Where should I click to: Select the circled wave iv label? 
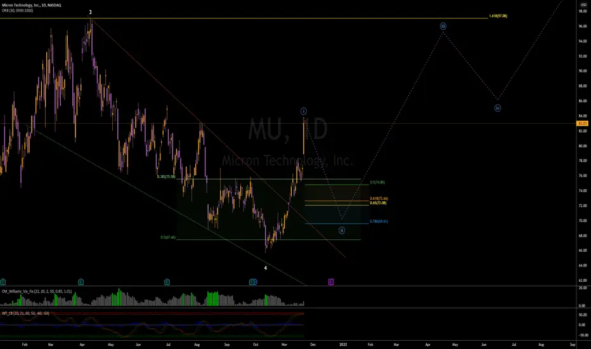pyautogui.click(x=498, y=109)
